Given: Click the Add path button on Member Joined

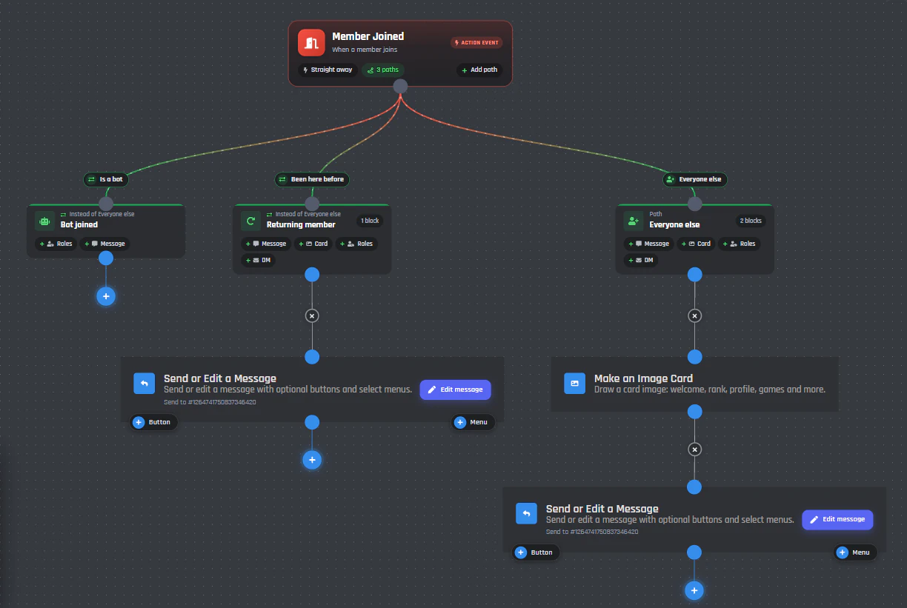Looking at the screenshot, I should (479, 70).
